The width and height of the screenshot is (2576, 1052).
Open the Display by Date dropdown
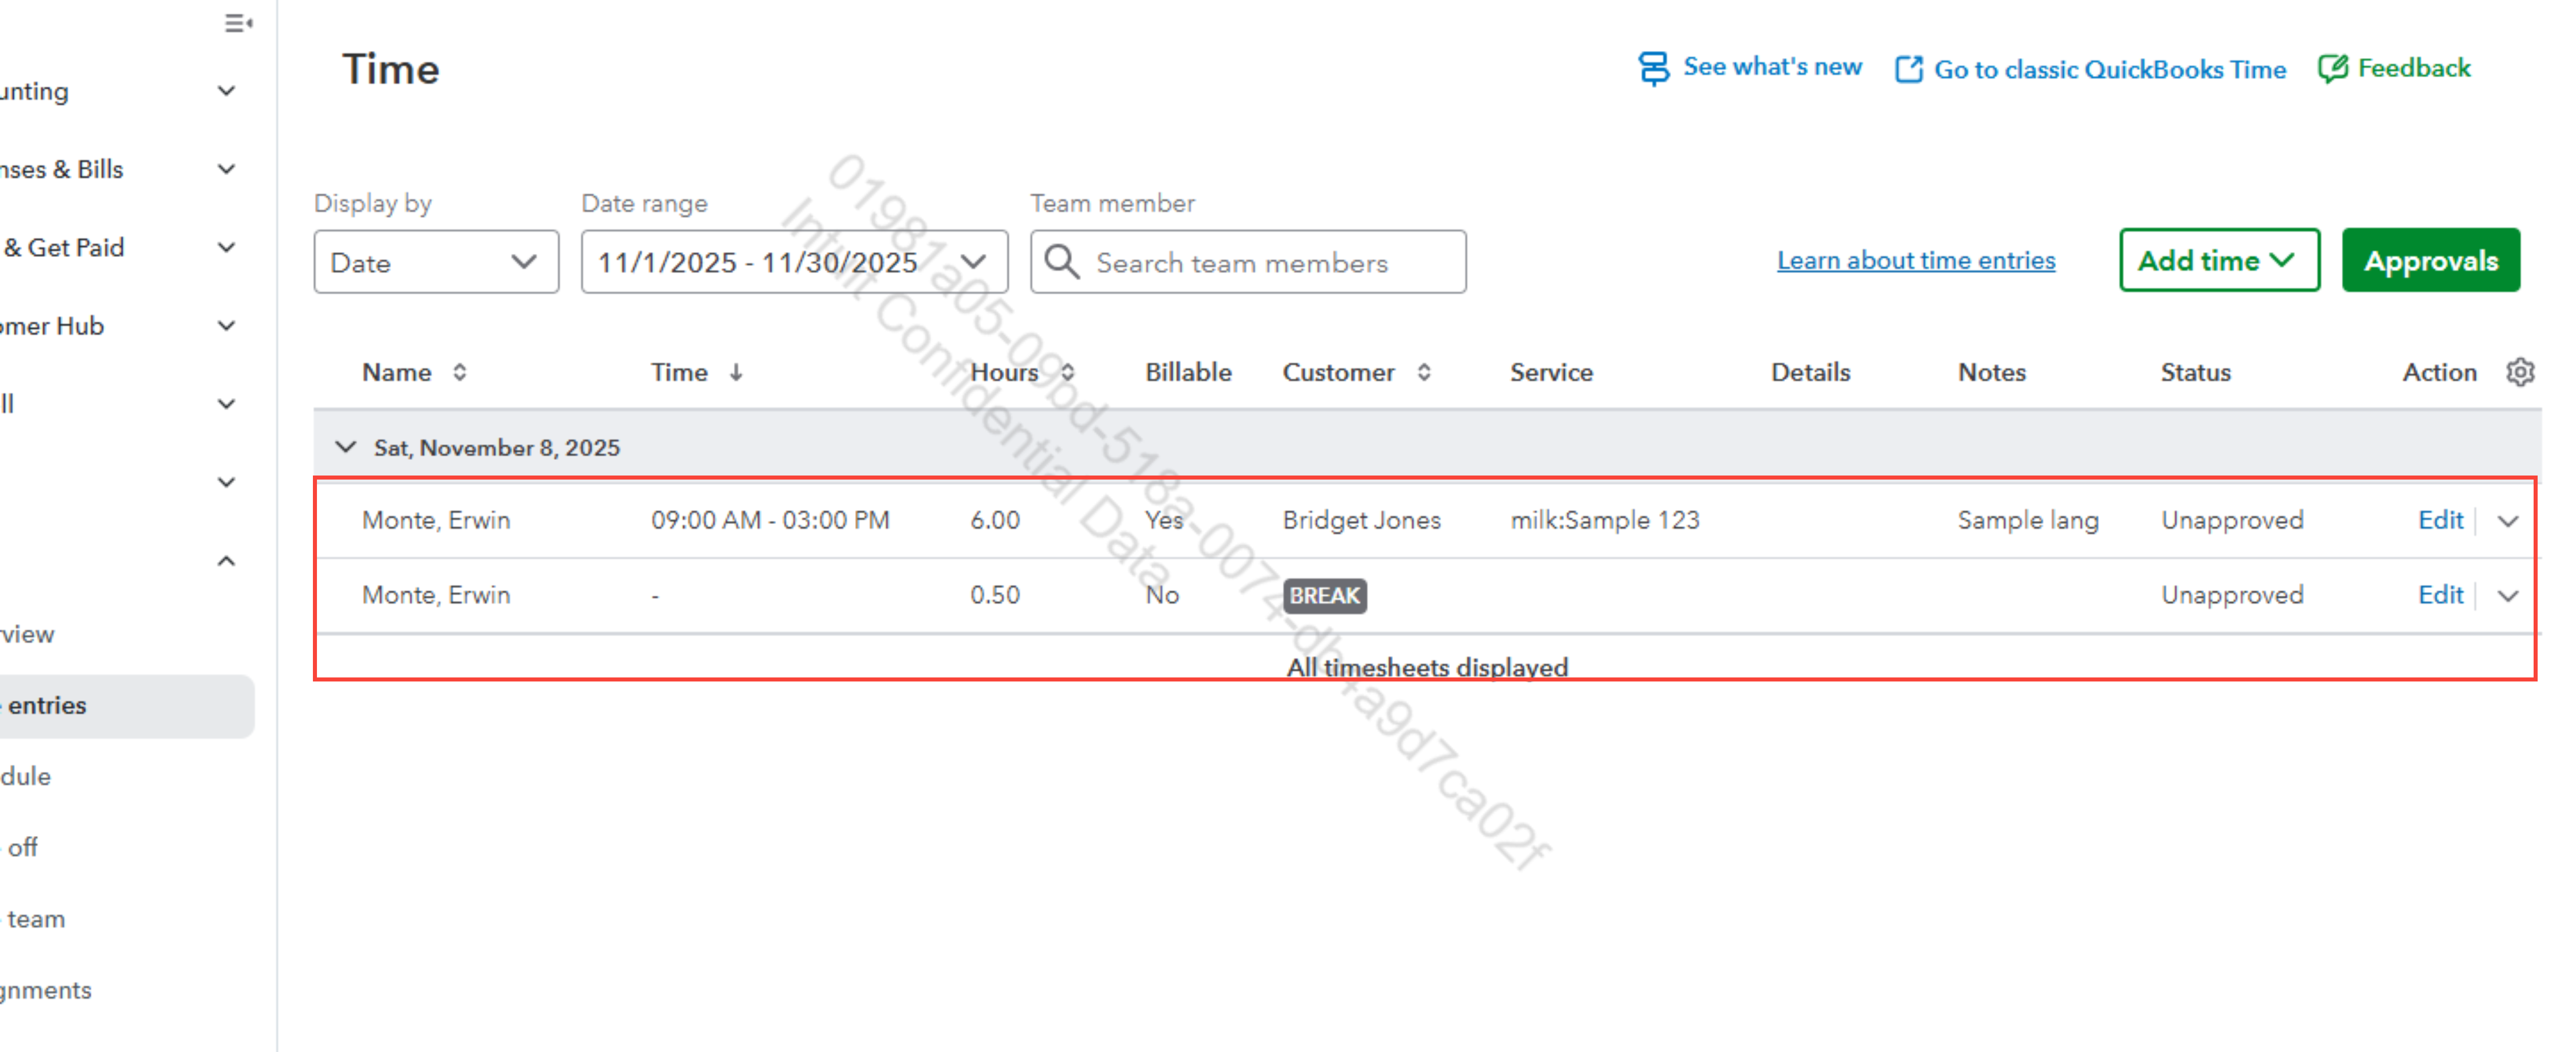point(436,262)
